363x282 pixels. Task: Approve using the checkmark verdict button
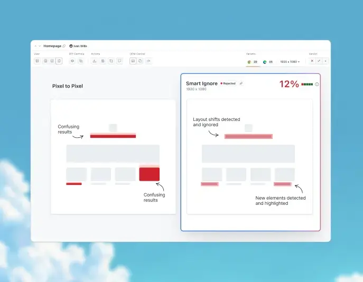pyautogui.click(x=319, y=61)
